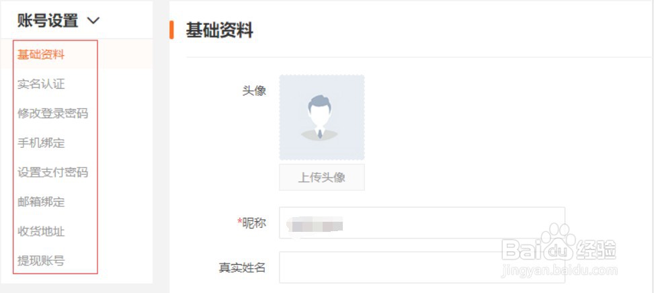Select 基础资料 in the sidebar
The width and height of the screenshot is (654, 293).
click(41, 54)
